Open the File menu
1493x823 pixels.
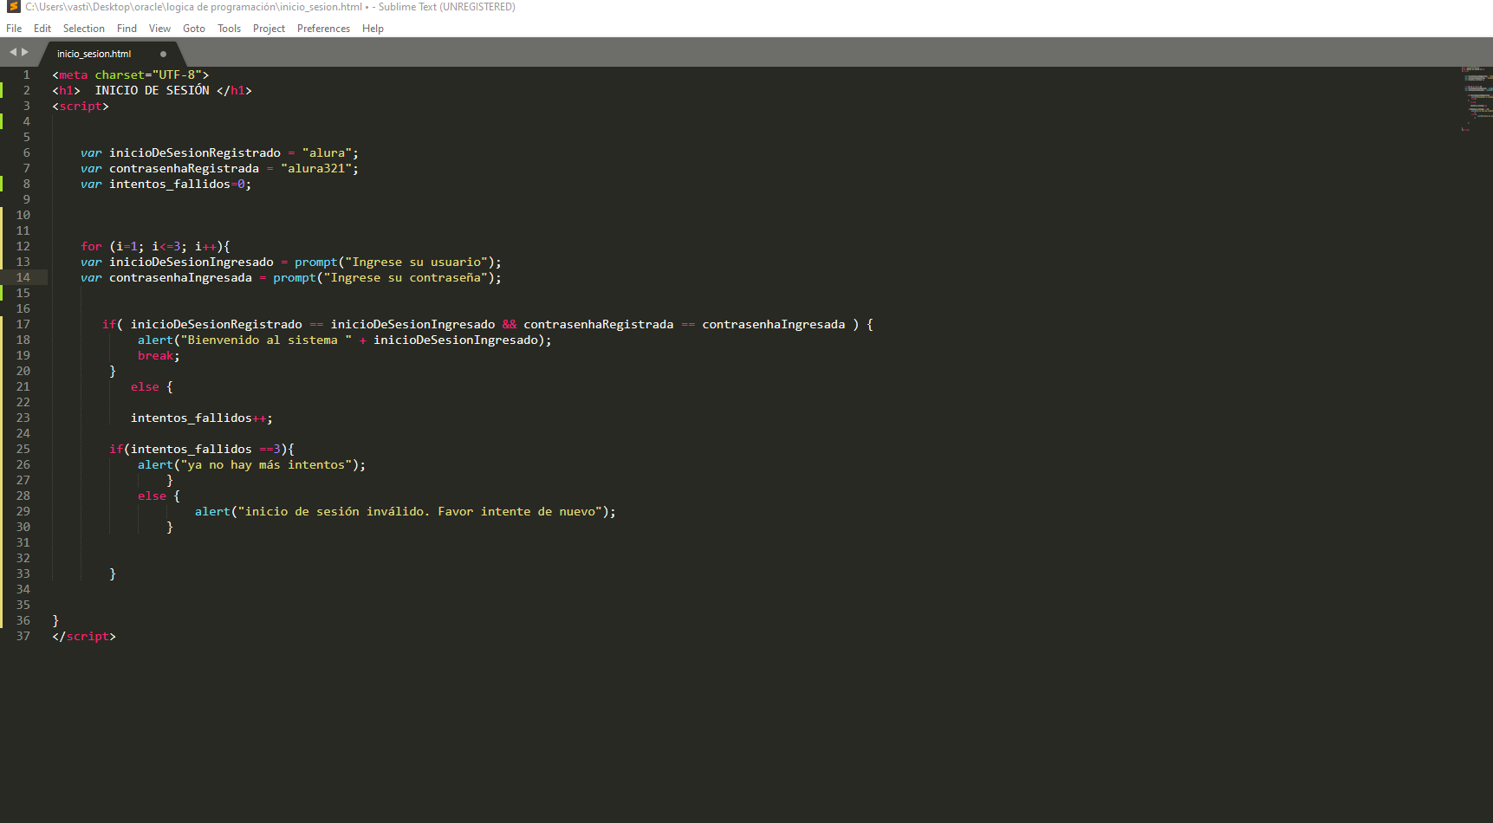[x=14, y=29]
